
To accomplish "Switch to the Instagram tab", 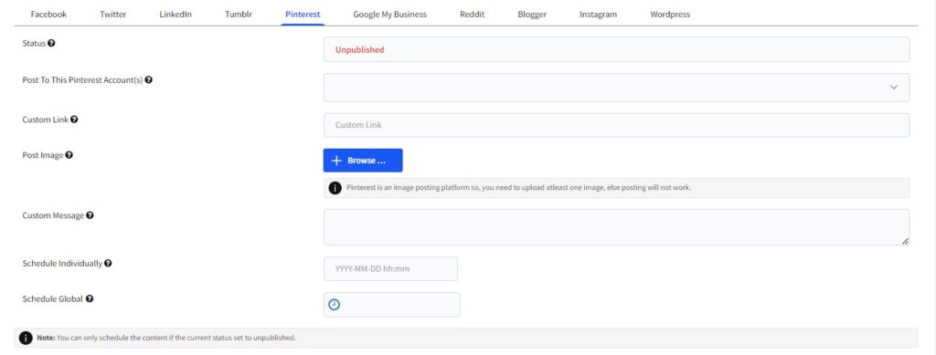I will point(598,15).
